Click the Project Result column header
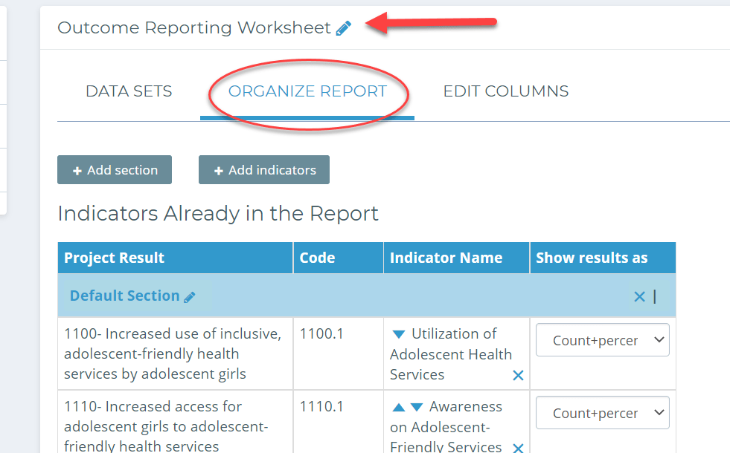The width and height of the screenshot is (730, 453). (175, 258)
